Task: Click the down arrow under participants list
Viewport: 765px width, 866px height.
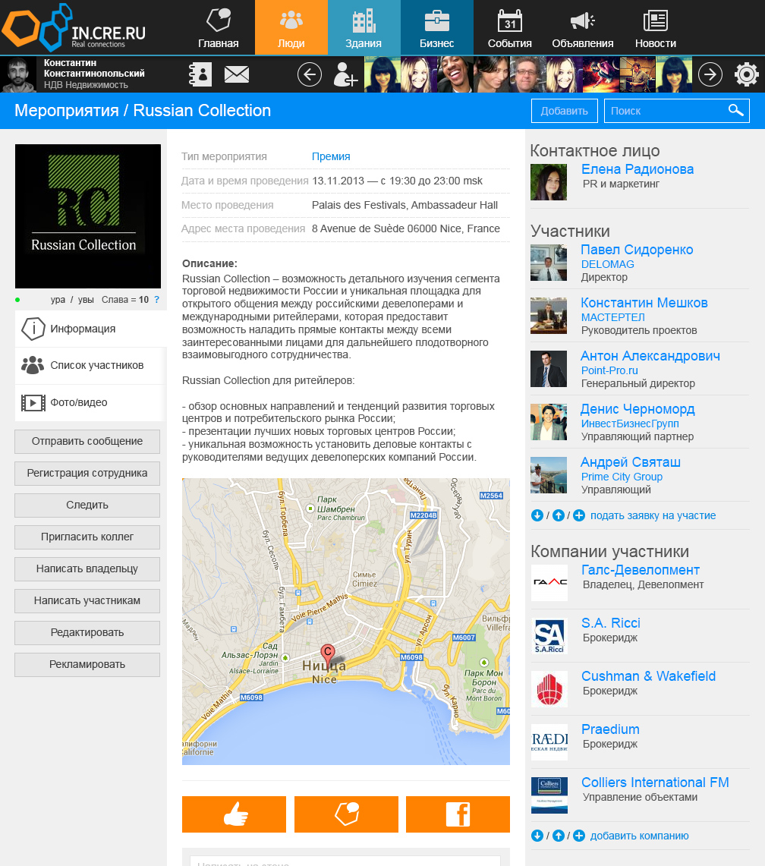Action: coord(537,515)
